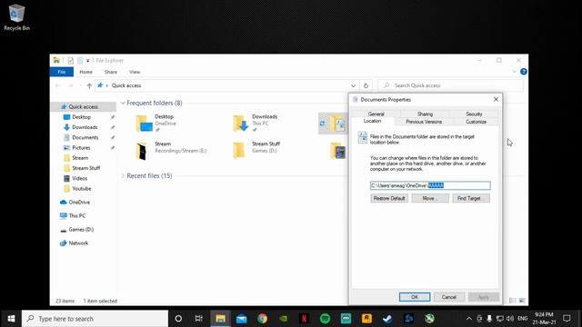Viewport: 582px width, 327px height.
Task: Open volume control in system tray
Action: coord(510,319)
